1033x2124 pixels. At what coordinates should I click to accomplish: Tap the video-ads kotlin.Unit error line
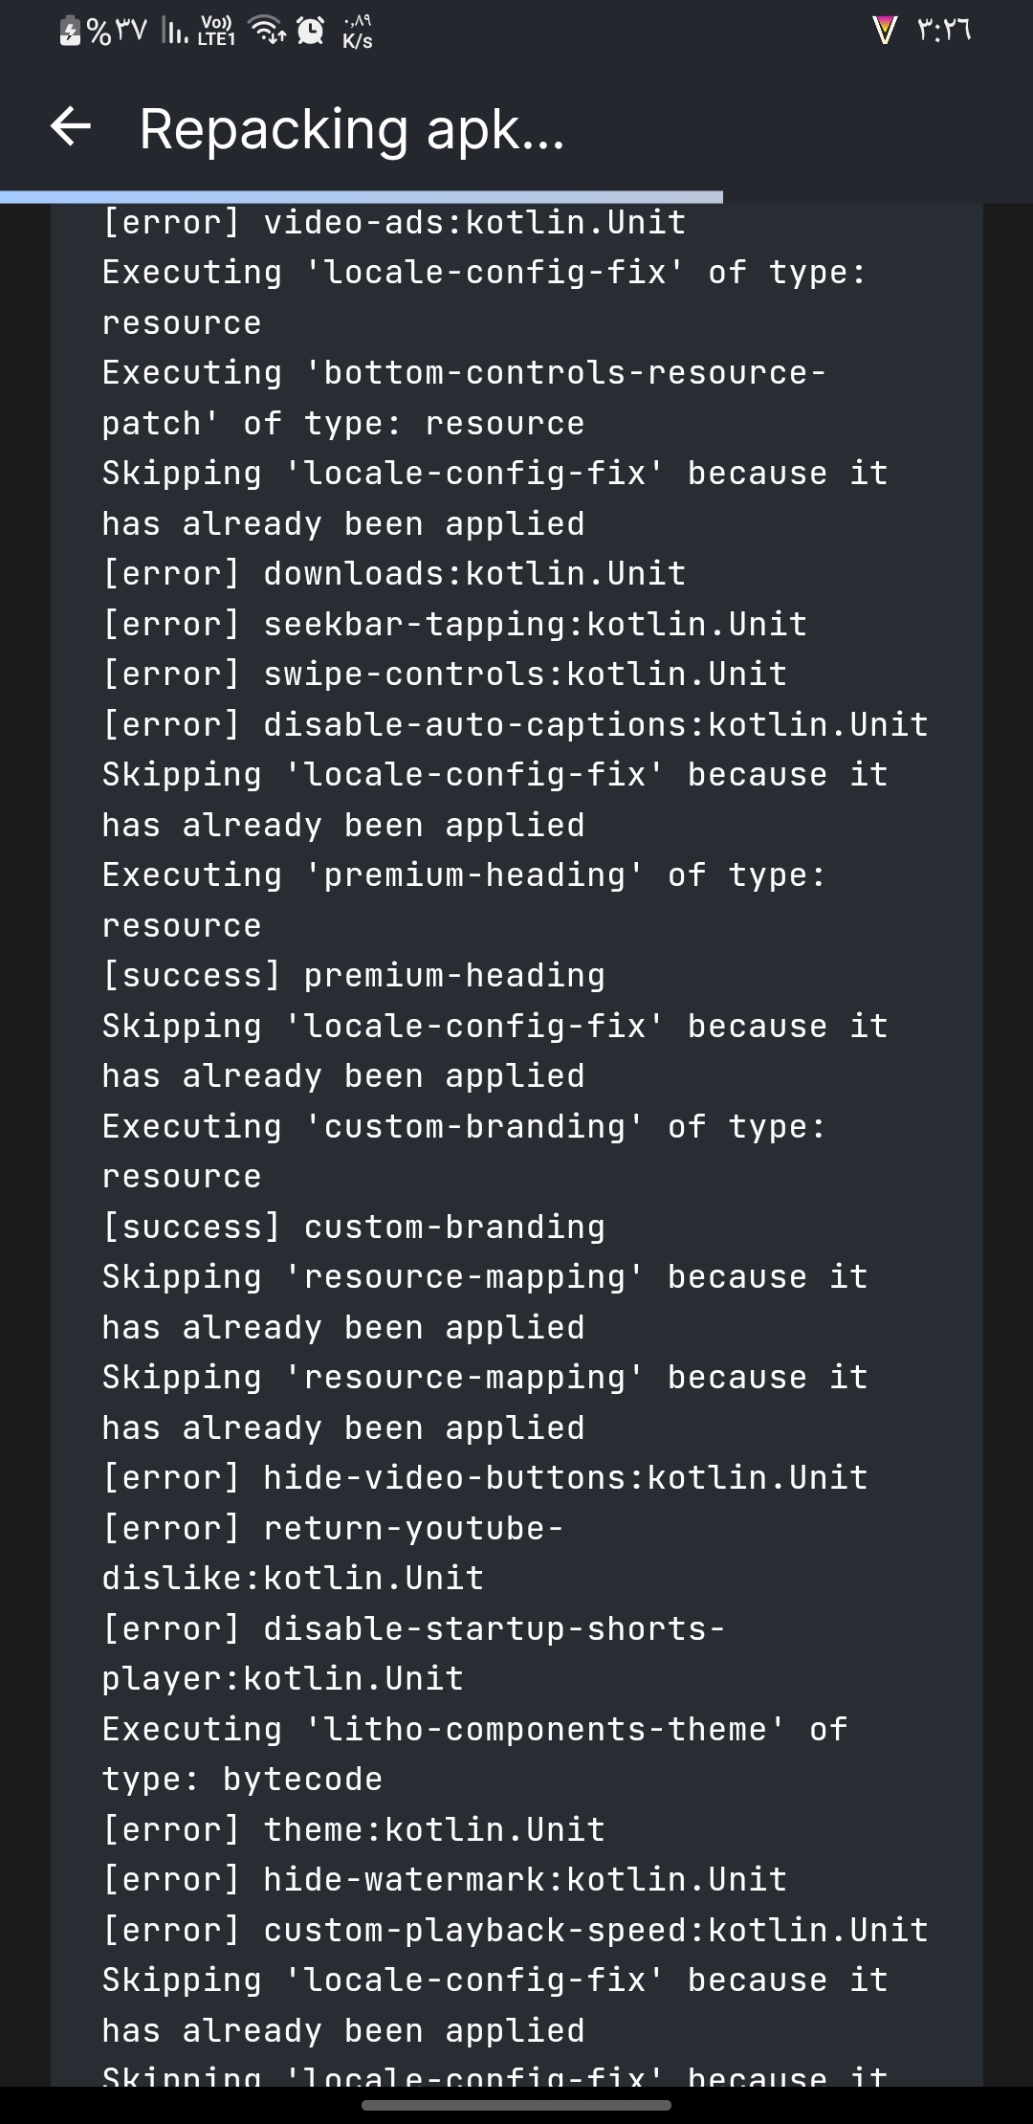point(392,220)
